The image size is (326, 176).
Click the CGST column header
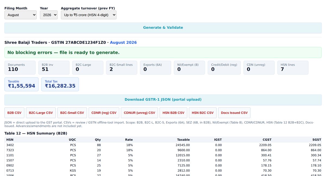click(x=267, y=140)
